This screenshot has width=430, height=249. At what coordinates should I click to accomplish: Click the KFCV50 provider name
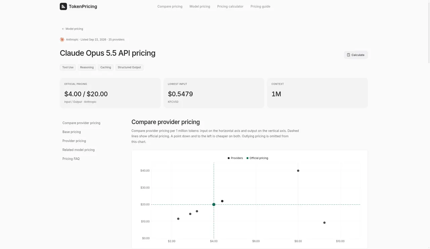[x=173, y=102]
